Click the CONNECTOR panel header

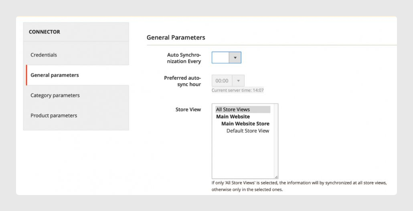76,32
